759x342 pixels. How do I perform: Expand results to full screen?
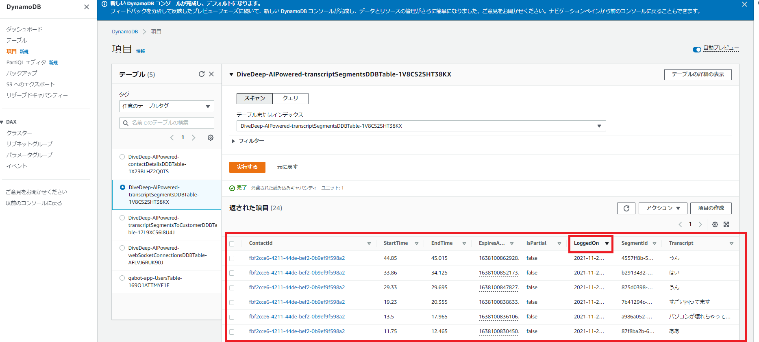tap(726, 224)
